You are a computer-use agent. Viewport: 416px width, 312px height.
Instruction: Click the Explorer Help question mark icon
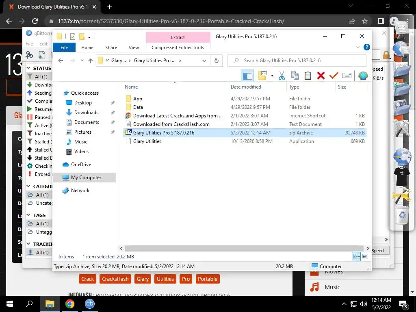(x=367, y=47)
